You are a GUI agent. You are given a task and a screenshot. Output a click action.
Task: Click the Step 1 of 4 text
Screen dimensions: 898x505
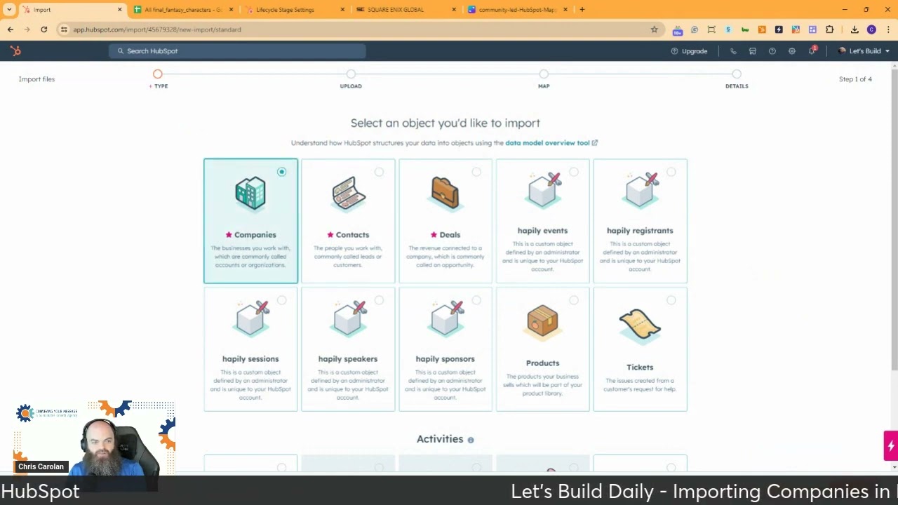tap(855, 79)
